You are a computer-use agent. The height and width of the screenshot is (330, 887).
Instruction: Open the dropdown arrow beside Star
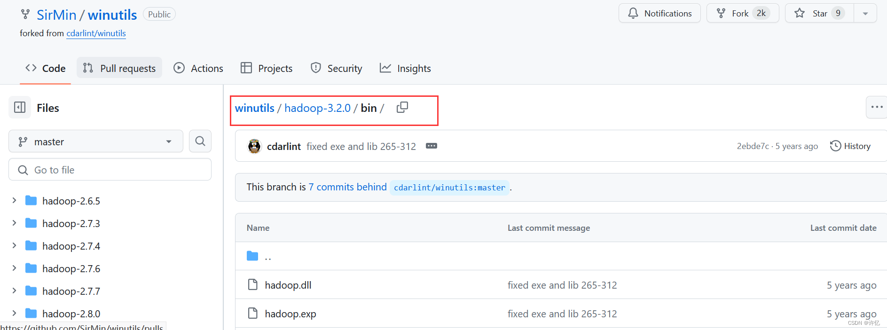pyautogui.click(x=865, y=13)
